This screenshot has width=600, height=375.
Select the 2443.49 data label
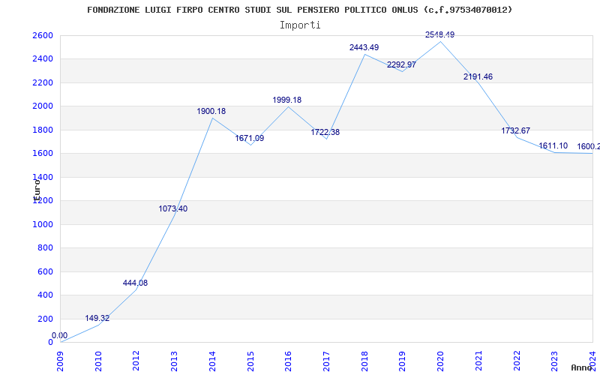pos(364,47)
